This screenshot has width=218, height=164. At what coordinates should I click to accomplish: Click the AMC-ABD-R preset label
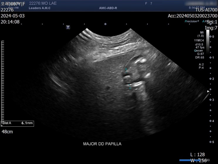coord(108,8)
